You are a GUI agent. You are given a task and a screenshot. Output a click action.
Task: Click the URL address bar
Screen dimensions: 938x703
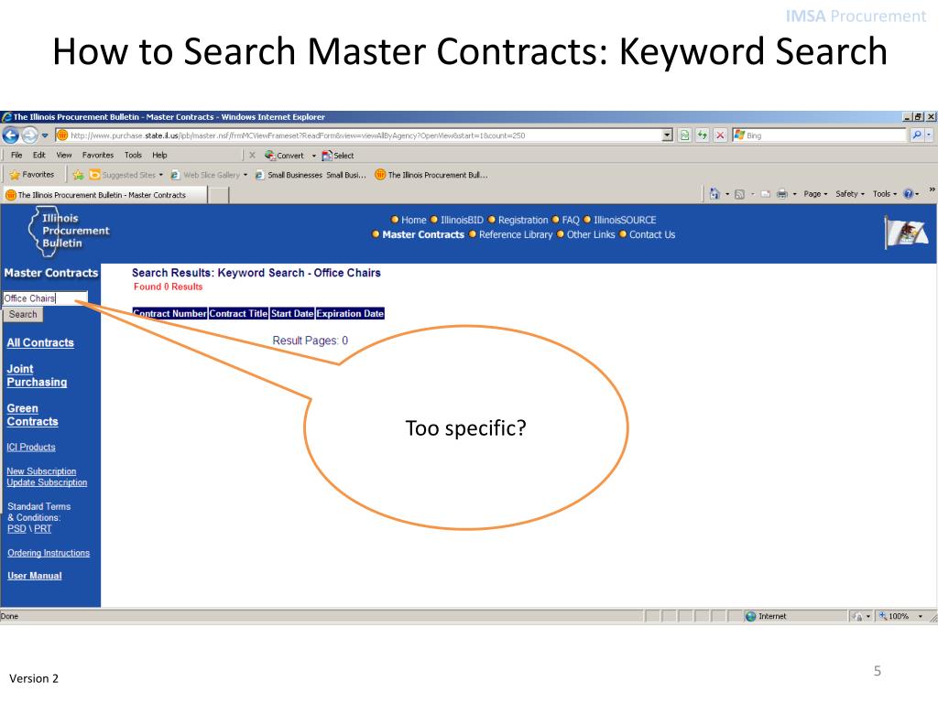tap(359, 135)
